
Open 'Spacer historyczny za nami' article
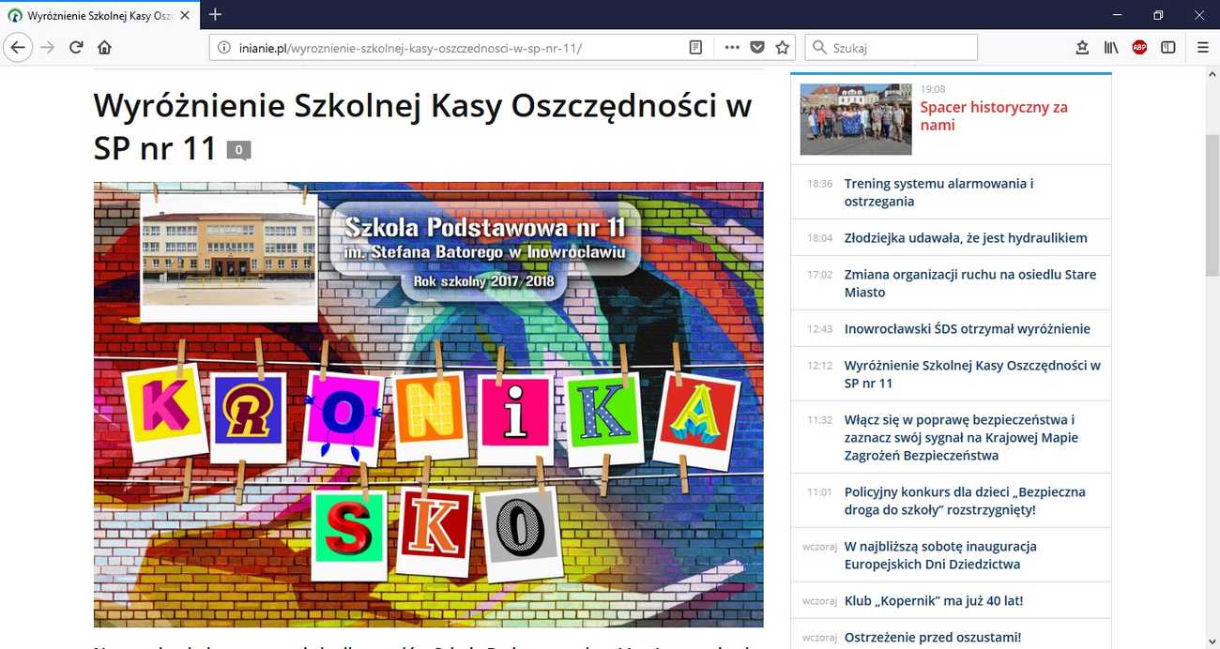tap(994, 115)
